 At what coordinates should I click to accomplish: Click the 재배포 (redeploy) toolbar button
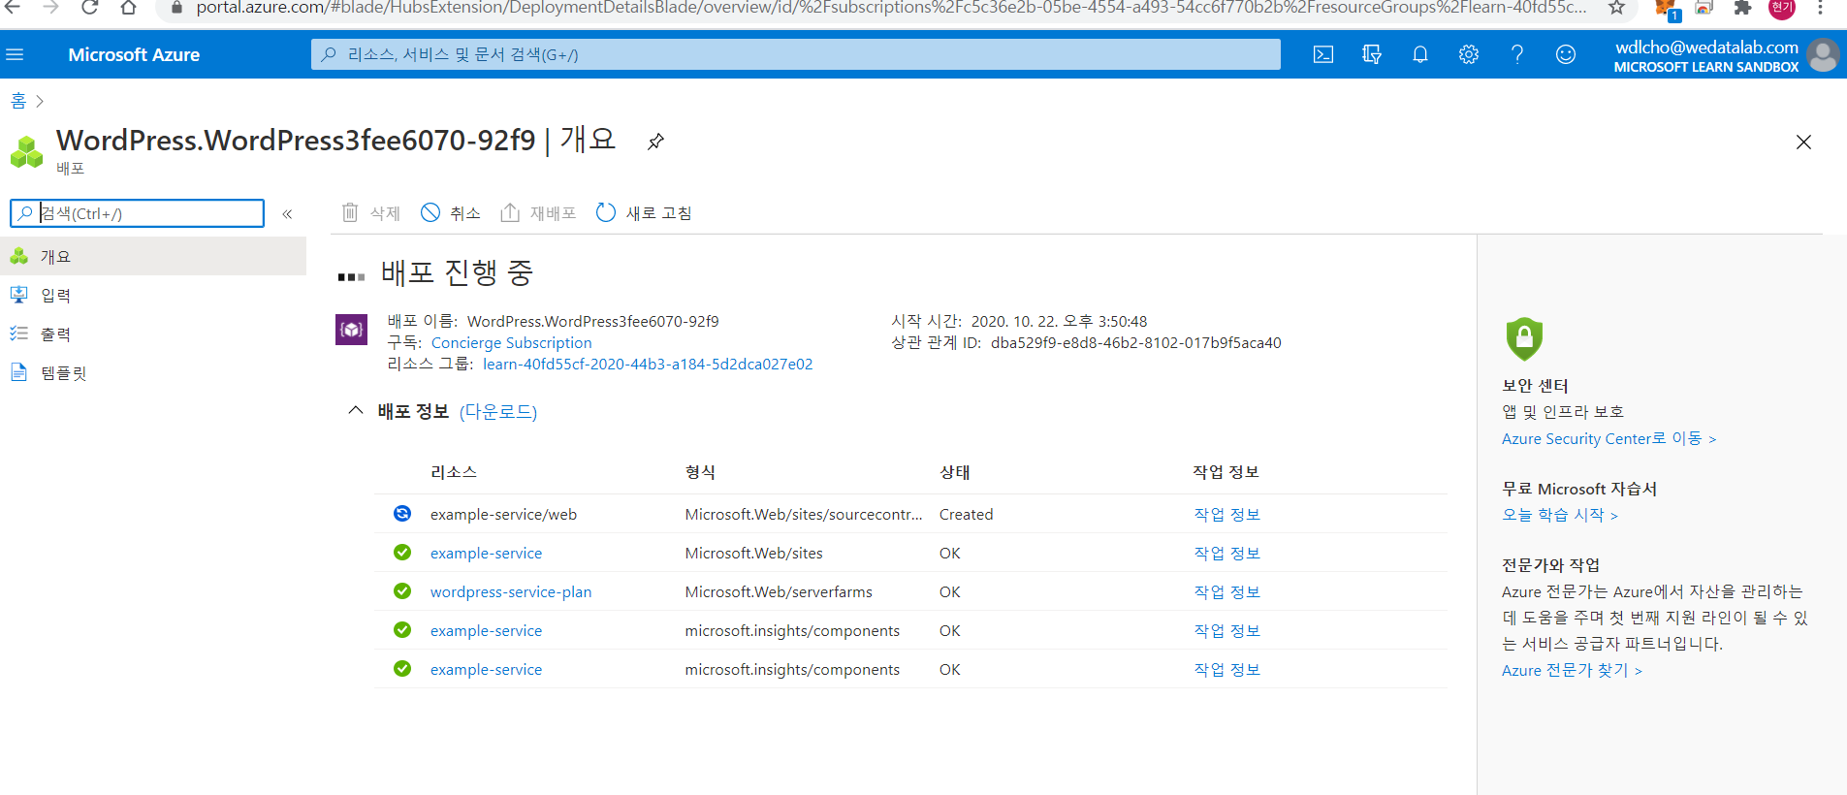[538, 212]
